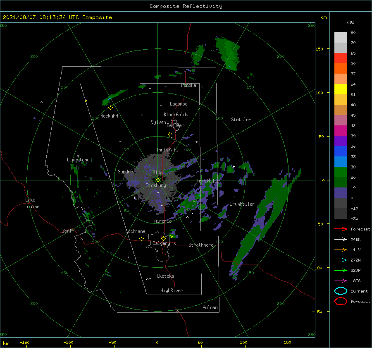Click the Lake Louise label
372x348 pixels.
point(32,203)
